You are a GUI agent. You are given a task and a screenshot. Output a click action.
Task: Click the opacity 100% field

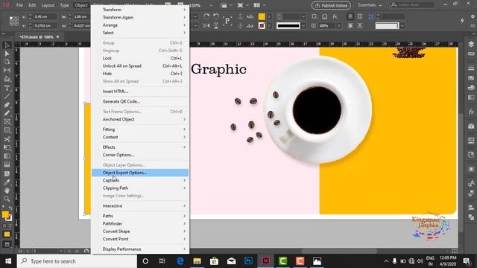pos(326,26)
